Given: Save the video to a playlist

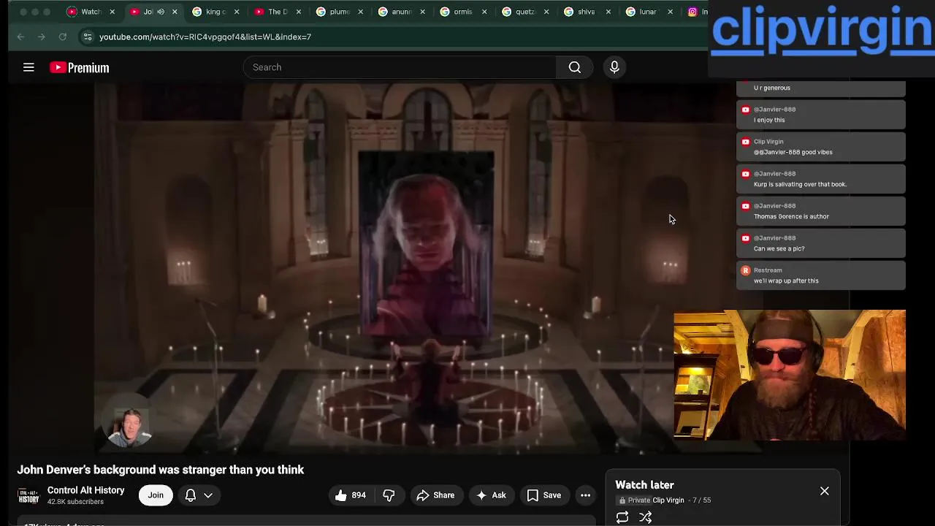Looking at the screenshot, I should pyautogui.click(x=544, y=495).
